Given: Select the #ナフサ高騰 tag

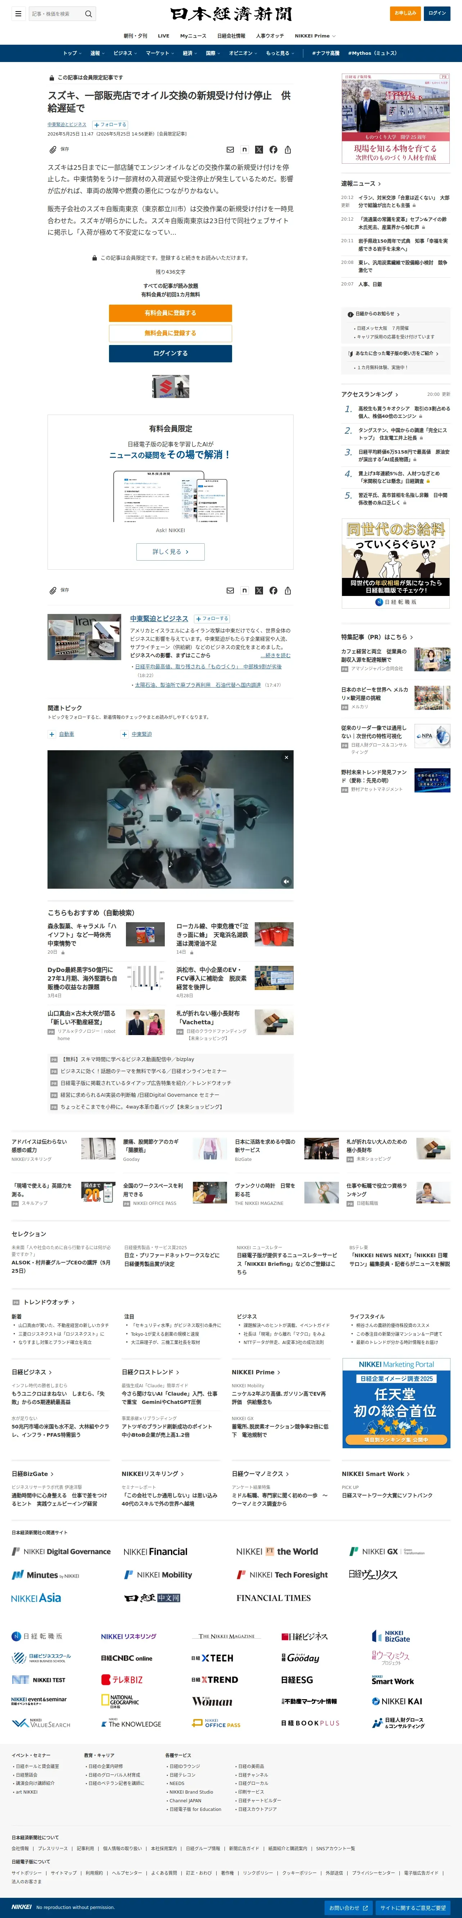Looking at the screenshot, I should coord(325,54).
